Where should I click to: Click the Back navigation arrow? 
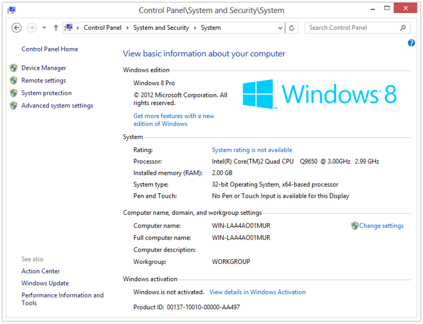click(x=16, y=28)
